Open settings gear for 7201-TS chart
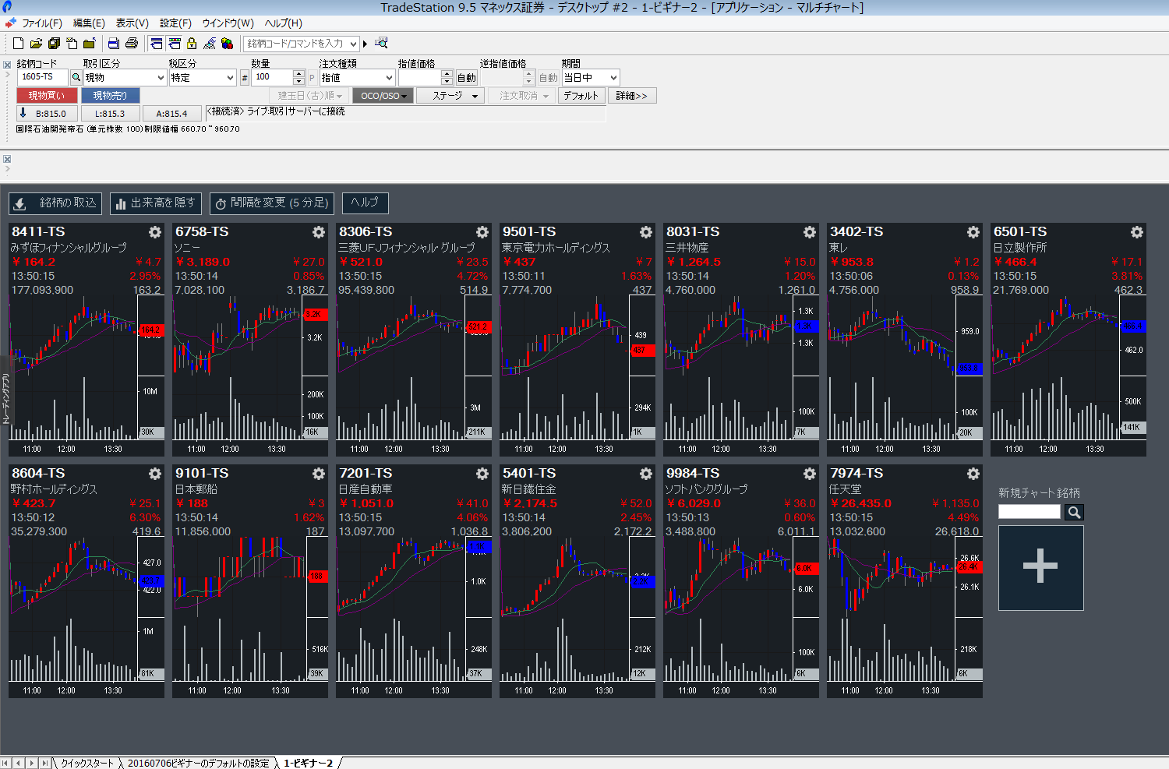 (x=482, y=474)
